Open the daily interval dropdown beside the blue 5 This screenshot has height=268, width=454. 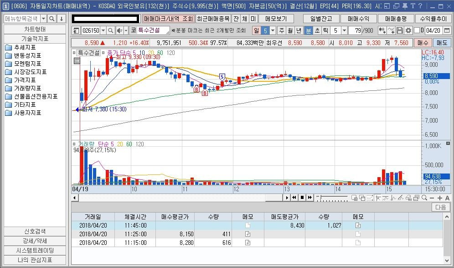pyautogui.click(x=273, y=30)
